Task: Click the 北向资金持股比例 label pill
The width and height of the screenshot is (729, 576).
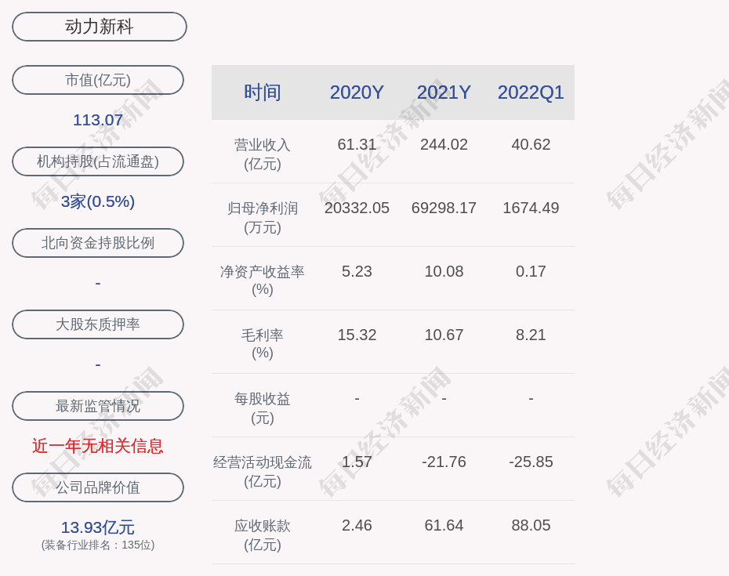Action: point(98,243)
